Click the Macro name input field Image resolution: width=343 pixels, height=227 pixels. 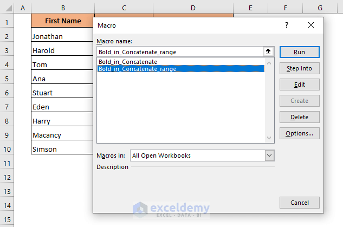[x=180, y=52]
